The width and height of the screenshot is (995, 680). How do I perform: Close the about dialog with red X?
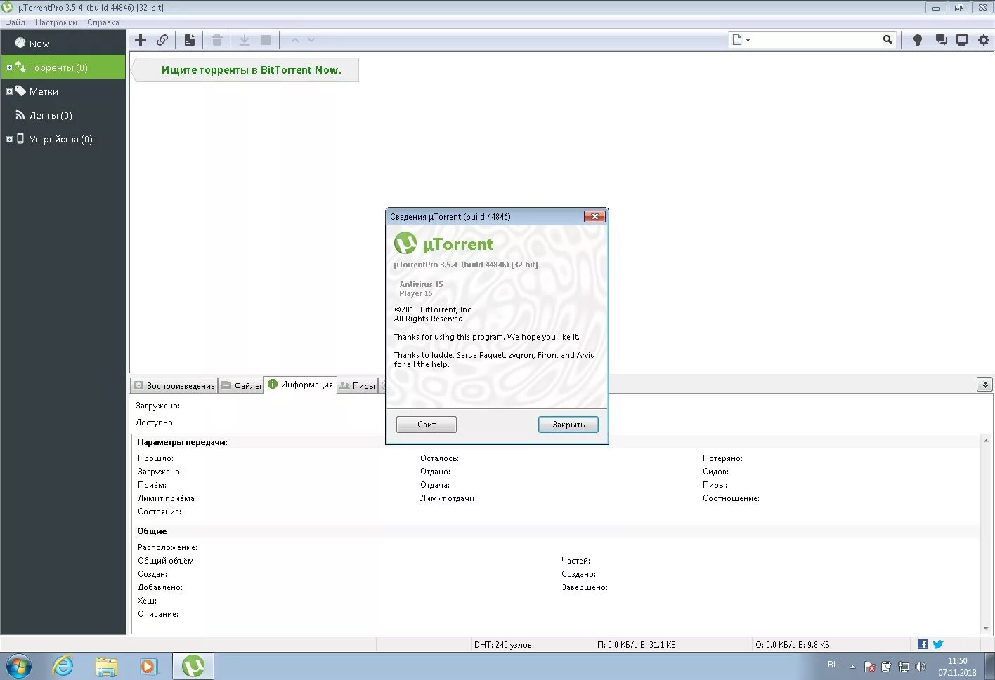click(594, 216)
